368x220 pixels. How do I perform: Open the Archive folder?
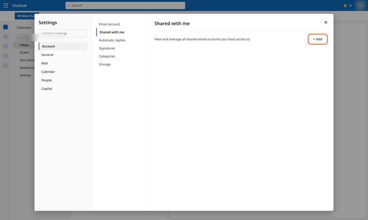[25, 75]
